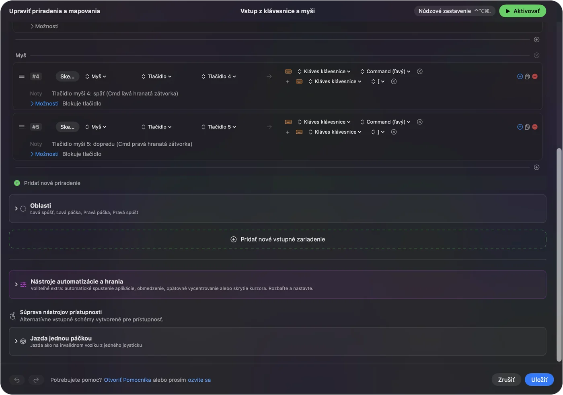Click the Zrušiť button
The image size is (563, 395).
(506, 380)
